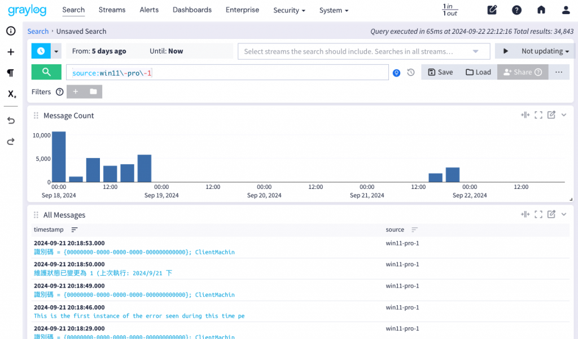
Task: Open the sidebar highlighting paragraph icon
Action: coord(11,73)
